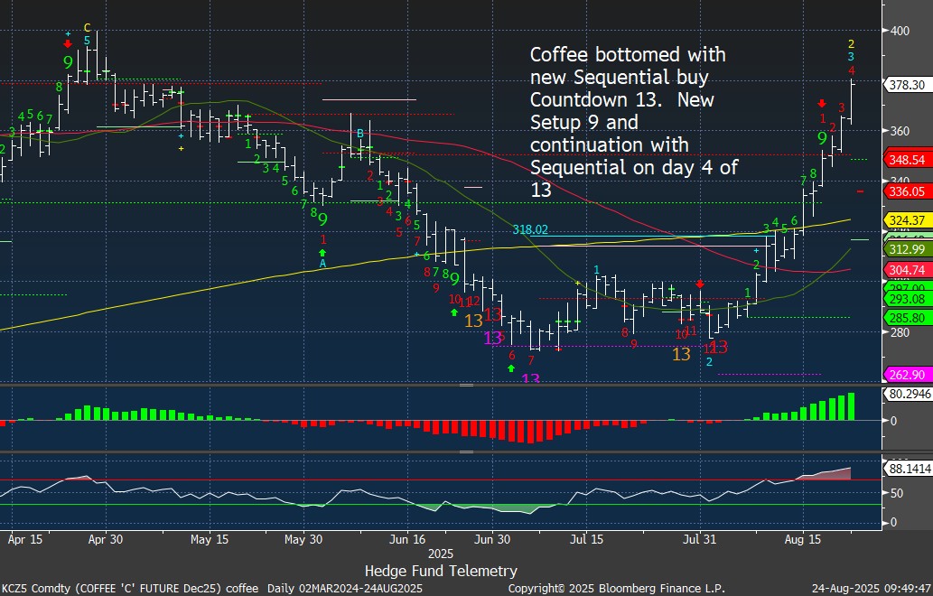The height and width of the screenshot is (596, 933).
Task: Select the 378.30 last price label
Action: (x=906, y=85)
